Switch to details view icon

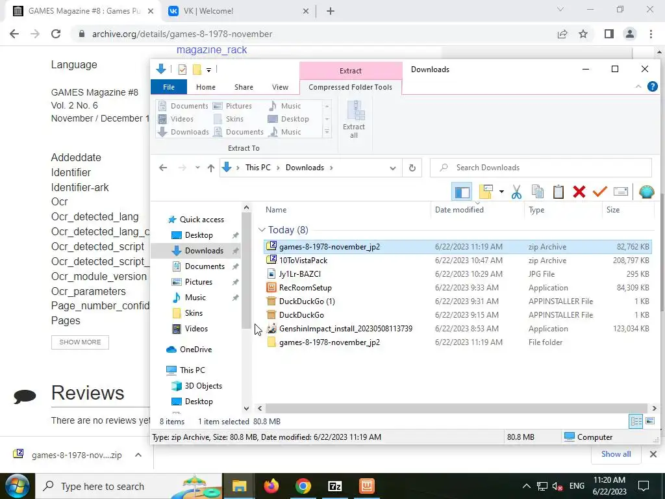[636, 421]
